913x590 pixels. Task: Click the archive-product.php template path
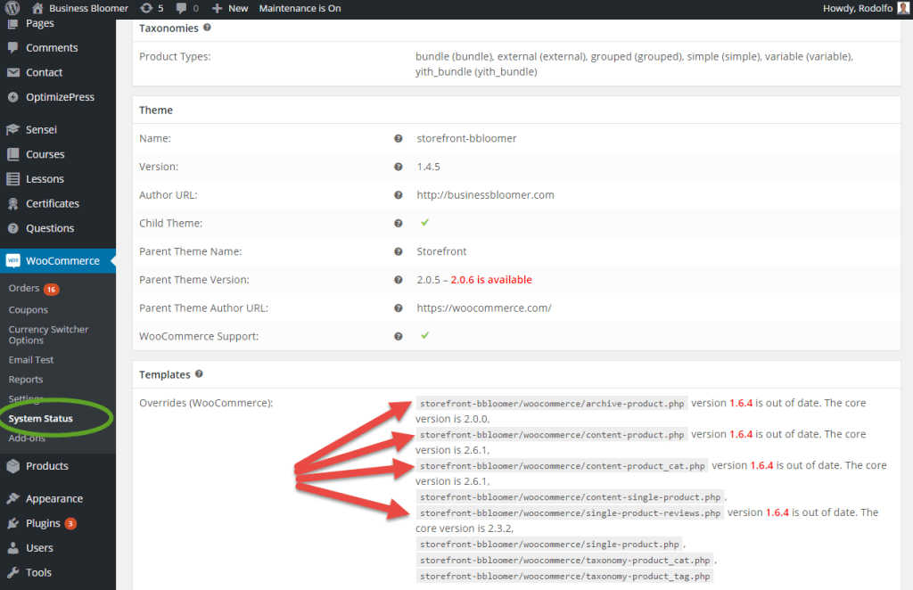[552, 403]
